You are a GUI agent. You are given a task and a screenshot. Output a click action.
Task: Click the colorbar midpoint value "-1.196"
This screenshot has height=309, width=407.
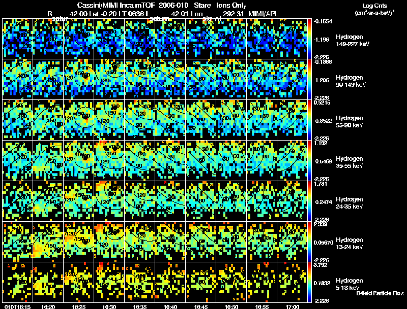click(x=322, y=40)
